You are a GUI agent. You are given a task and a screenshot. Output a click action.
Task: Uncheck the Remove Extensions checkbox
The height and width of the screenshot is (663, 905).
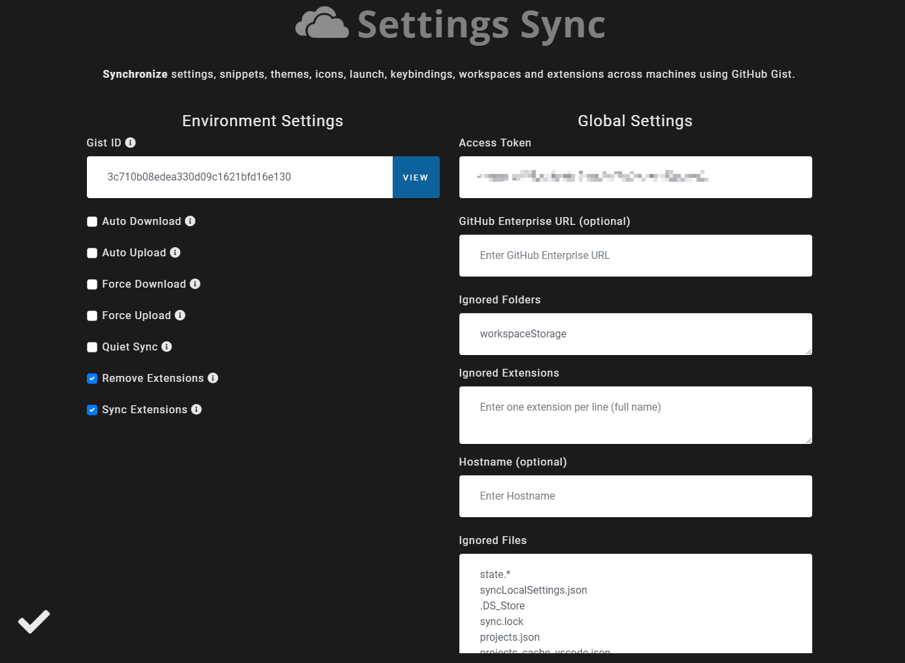[x=92, y=379]
